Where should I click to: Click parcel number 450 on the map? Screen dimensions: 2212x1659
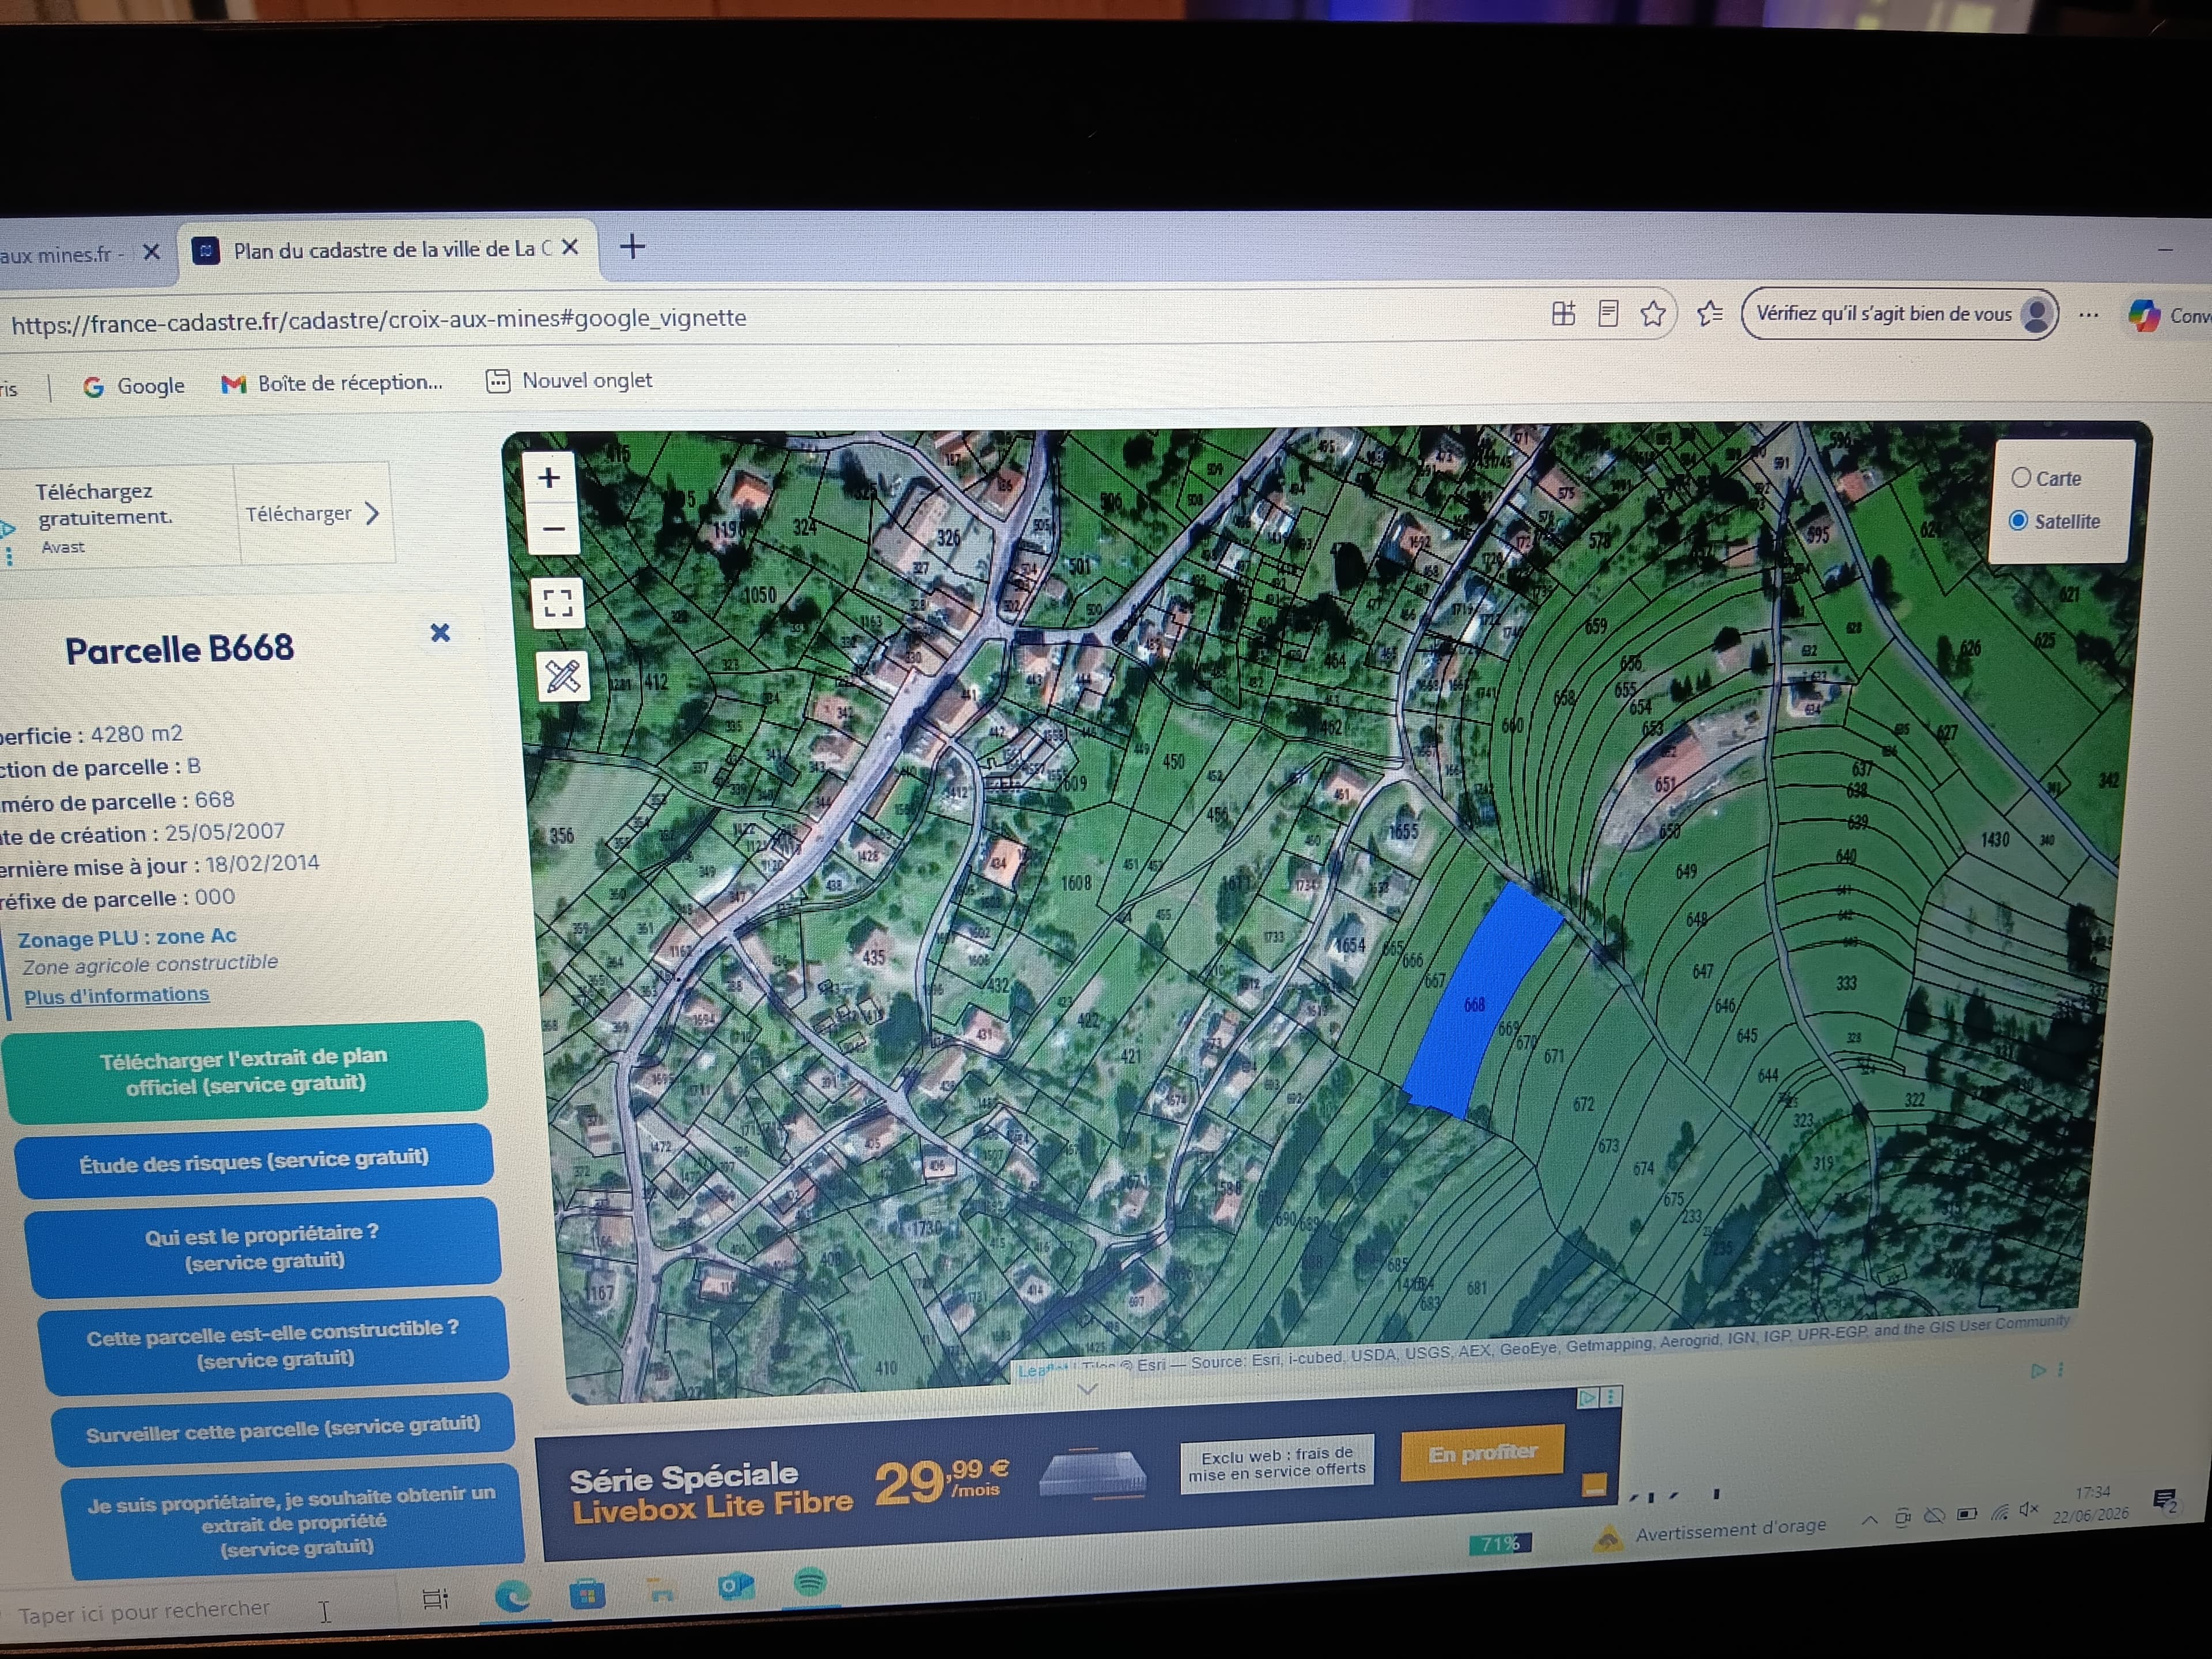click(x=1174, y=762)
